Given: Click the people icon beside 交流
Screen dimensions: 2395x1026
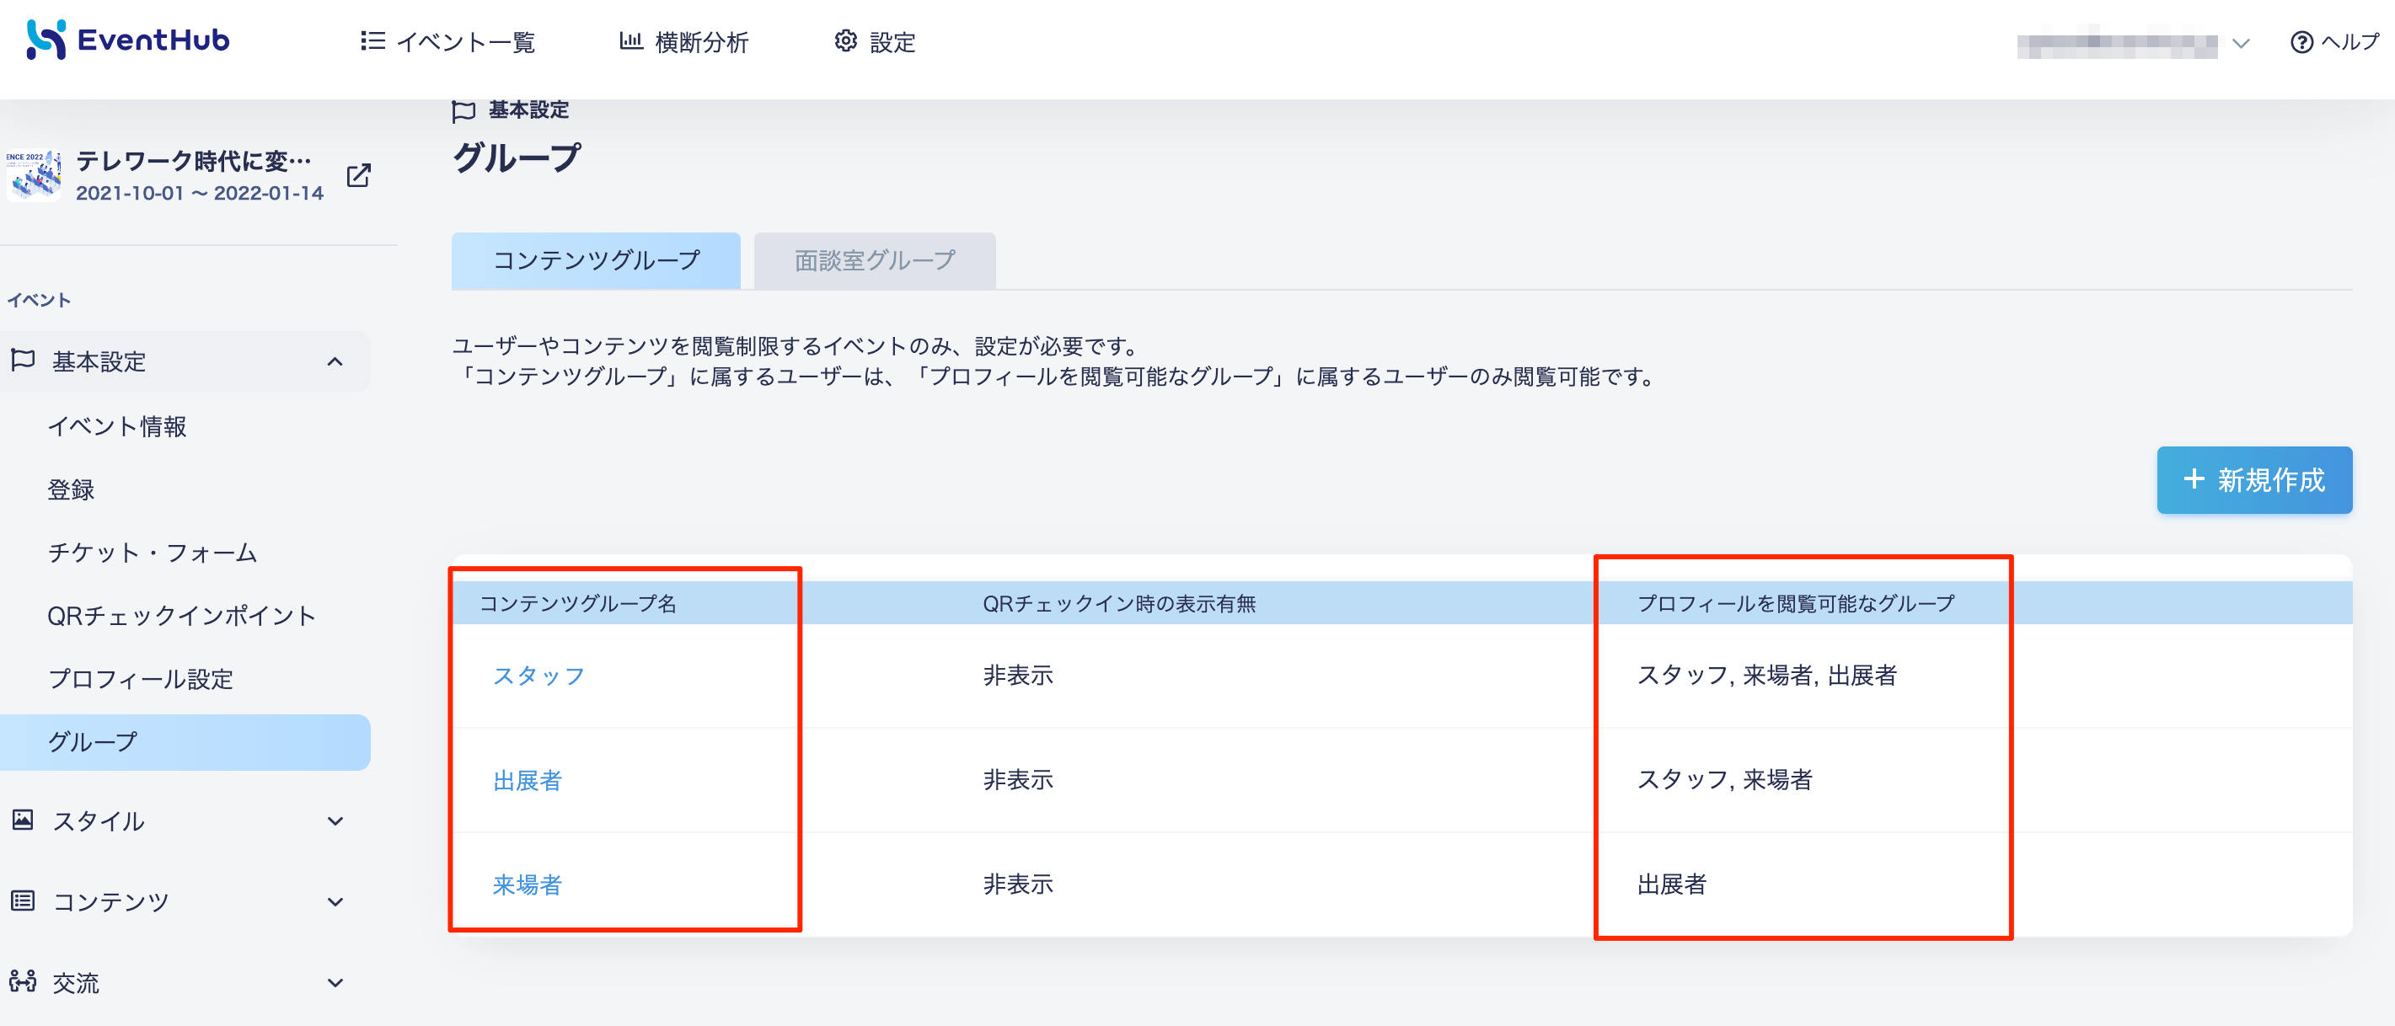Looking at the screenshot, I should click(22, 981).
